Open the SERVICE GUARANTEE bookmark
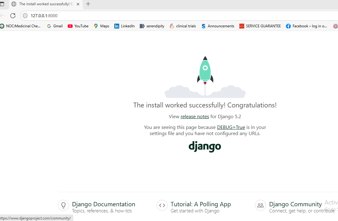 point(260,26)
